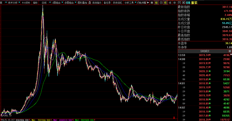The height and width of the screenshot is (121, 232).
Task: Click the lock icon beside 图形叠加
Action: (89, 2)
